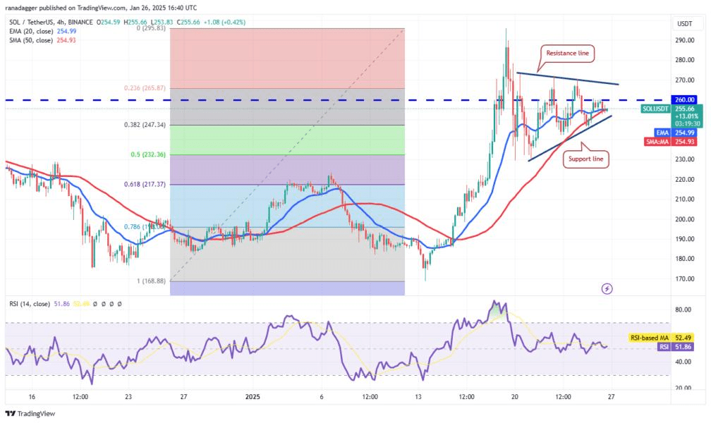Click the TradingView logo at bottom left
Image resolution: width=711 pixels, height=423 pixels.
point(30,413)
